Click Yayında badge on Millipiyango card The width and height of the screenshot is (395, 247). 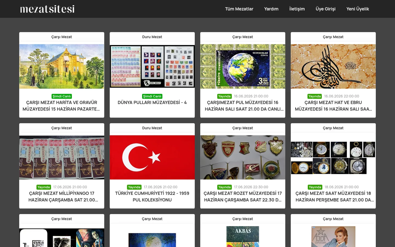[x=44, y=187]
